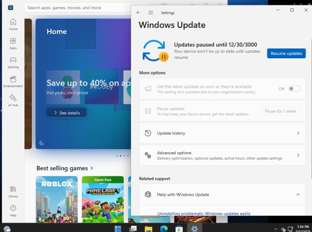Open Windows Start menu
Viewport: 312px width, 232px height.
118,229
